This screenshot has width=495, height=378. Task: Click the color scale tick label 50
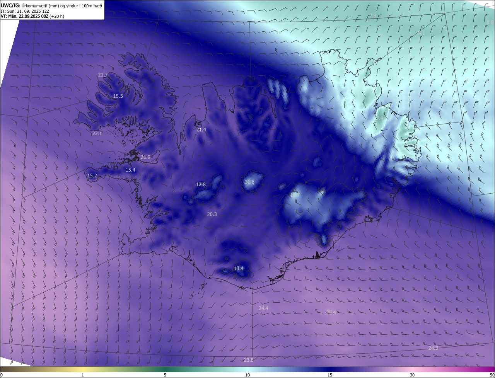(492, 375)
